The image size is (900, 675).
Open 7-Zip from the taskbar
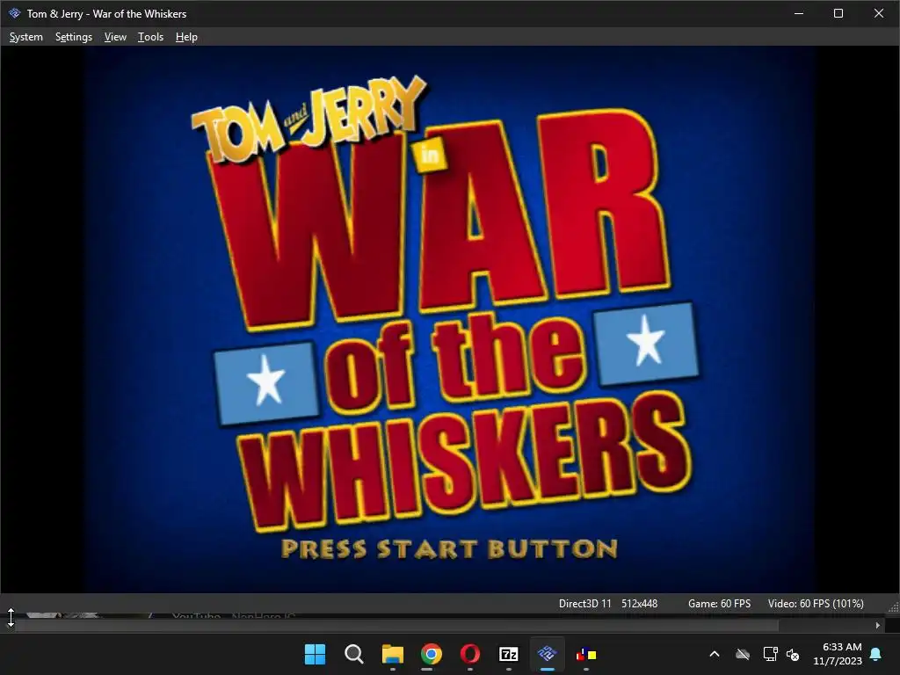tap(509, 654)
